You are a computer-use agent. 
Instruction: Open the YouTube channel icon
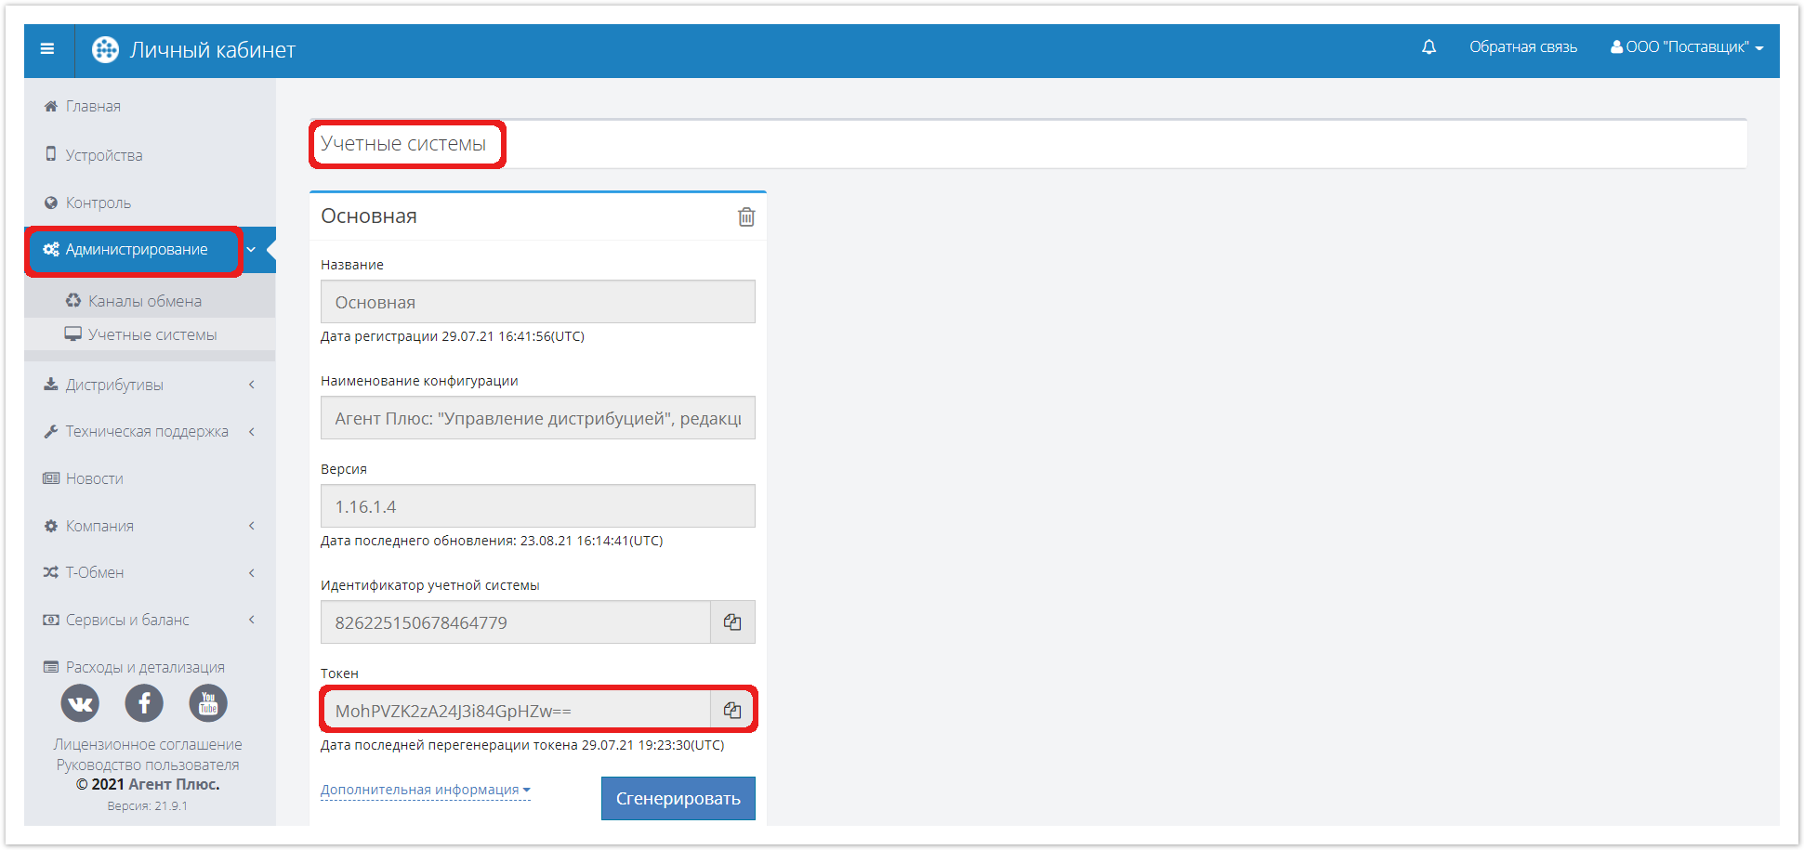[208, 703]
